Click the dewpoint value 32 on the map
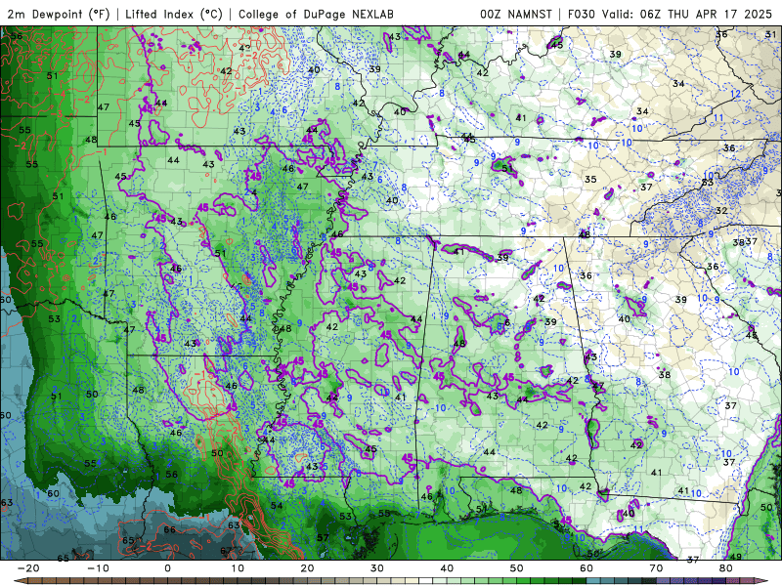Viewport: 782px width, 586px height. [x=721, y=210]
